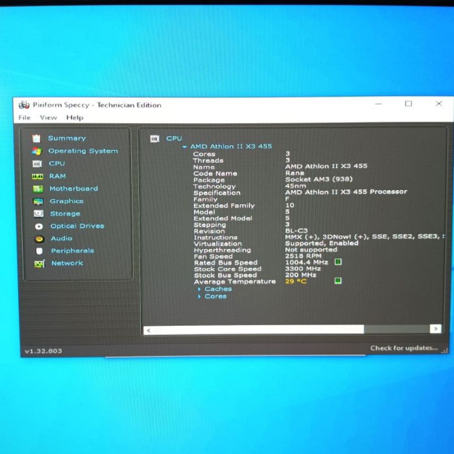Image resolution: width=454 pixels, height=454 pixels.
Task: Toggle the Rated Bus Speed green indicator
Action: point(338,262)
